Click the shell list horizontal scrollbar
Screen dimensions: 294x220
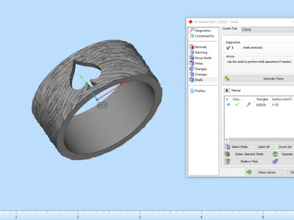pyautogui.click(x=262, y=140)
